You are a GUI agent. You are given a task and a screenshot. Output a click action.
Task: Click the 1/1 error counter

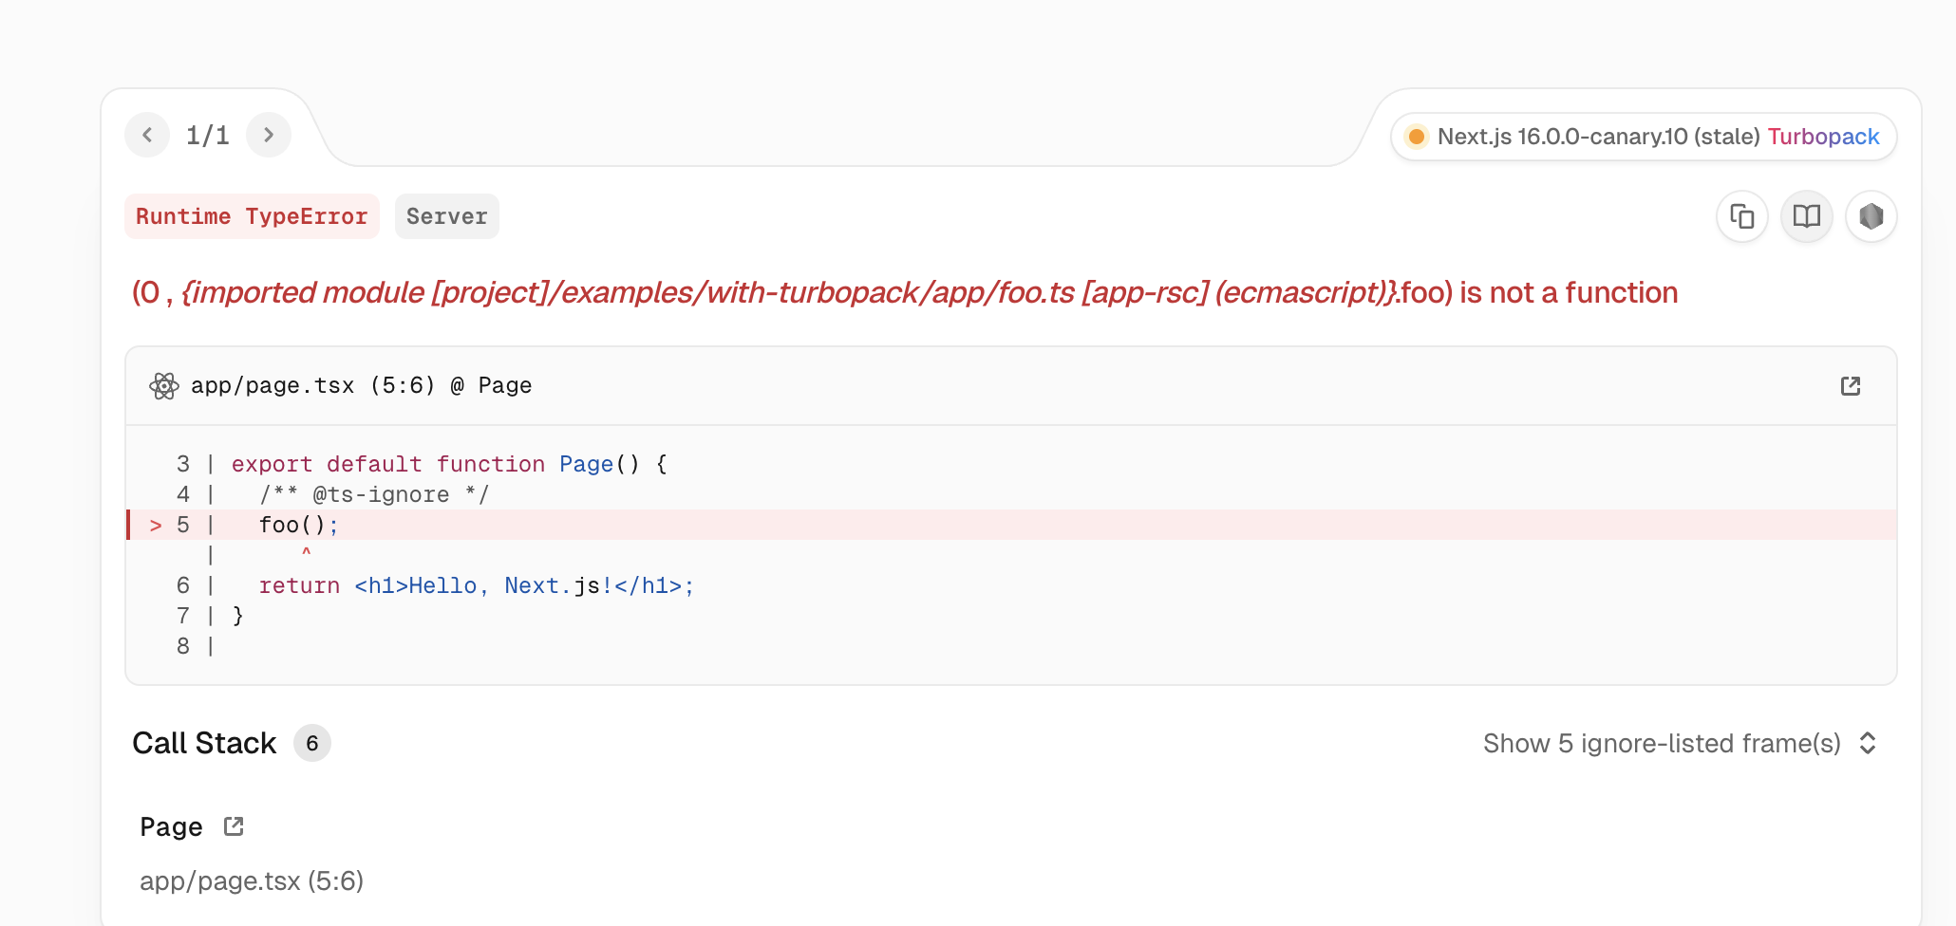click(208, 136)
